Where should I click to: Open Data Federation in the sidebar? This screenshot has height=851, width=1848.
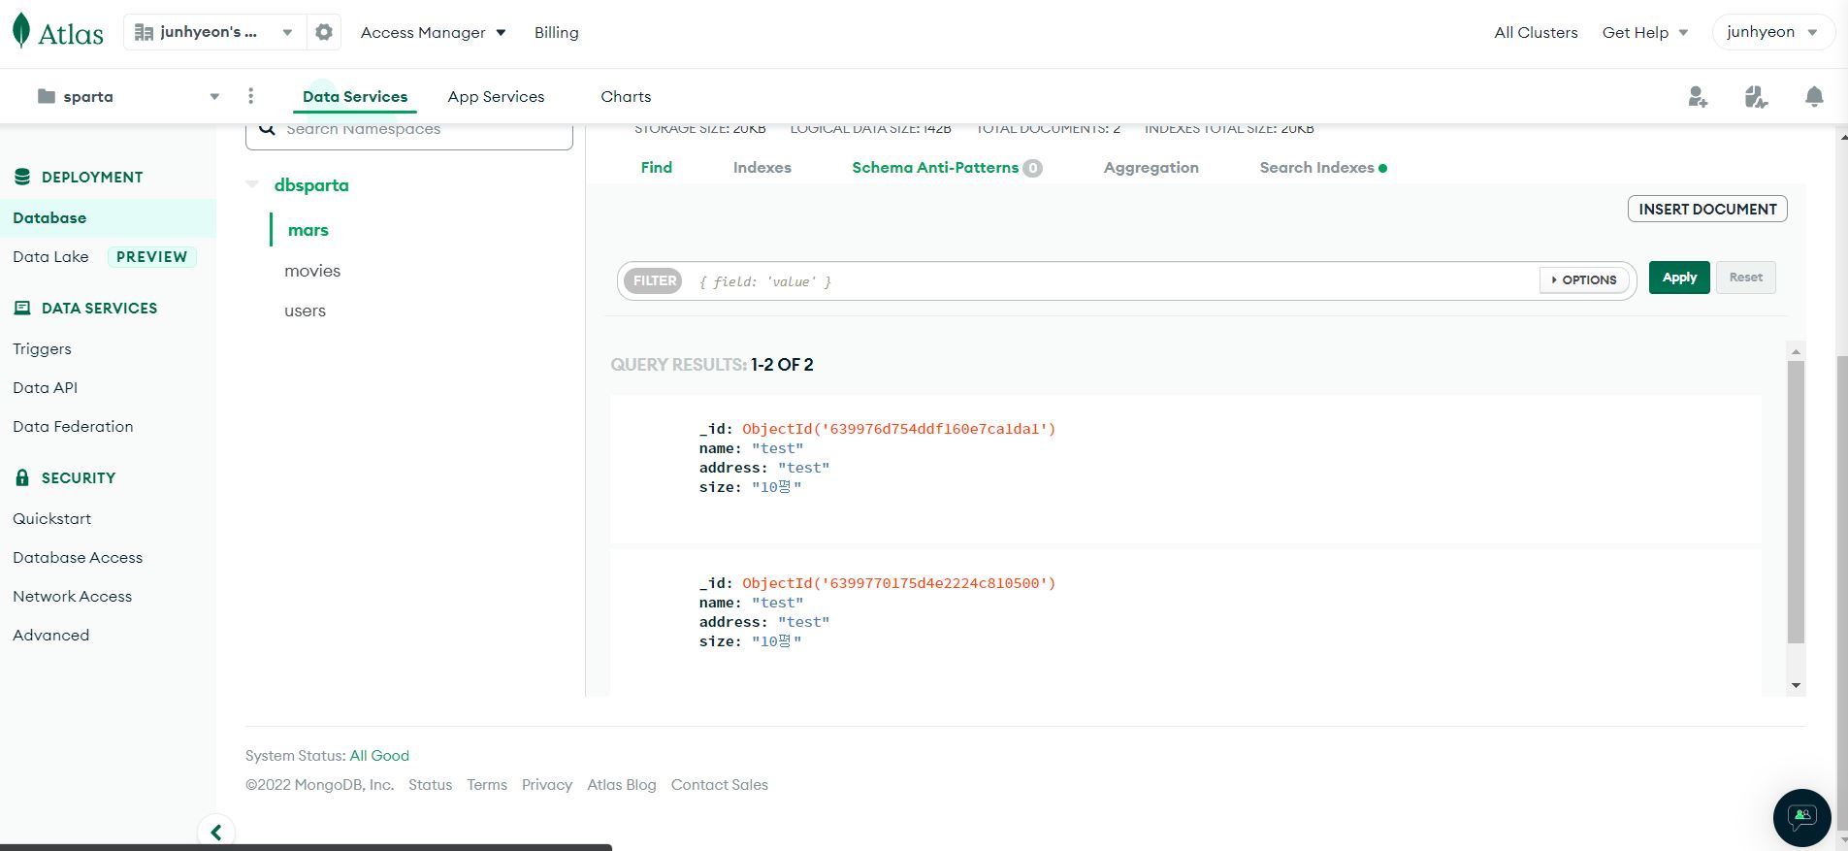pyautogui.click(x=73, y=426)
